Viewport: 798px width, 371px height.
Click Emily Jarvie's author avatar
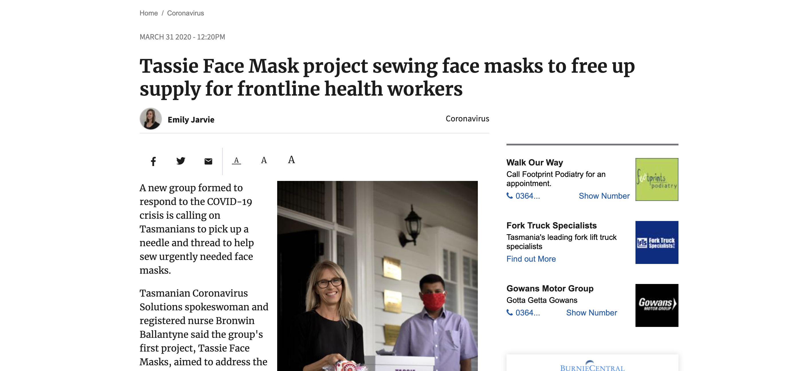coord(151,119)
